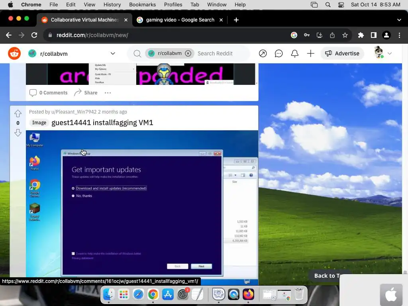408x306 pixels.
Task: Open Control Center in the menu bar
Action: point(341,4)
